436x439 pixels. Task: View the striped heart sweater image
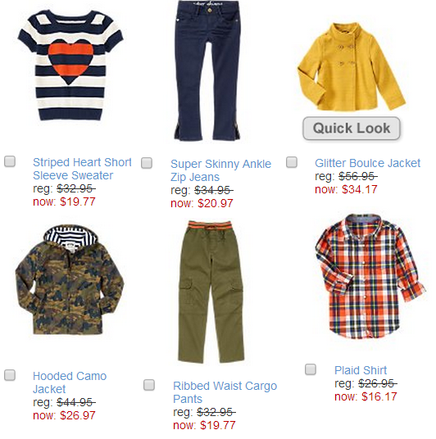click(x=70, y=66)
